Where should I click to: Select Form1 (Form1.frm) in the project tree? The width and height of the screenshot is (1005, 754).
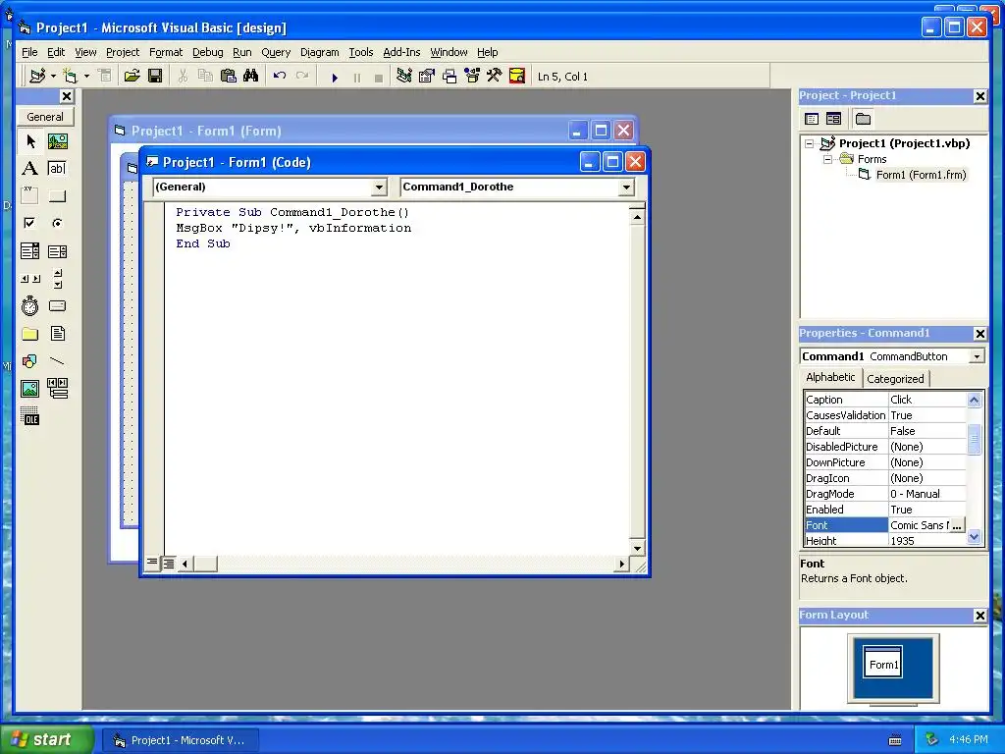(x=921, y=175)
